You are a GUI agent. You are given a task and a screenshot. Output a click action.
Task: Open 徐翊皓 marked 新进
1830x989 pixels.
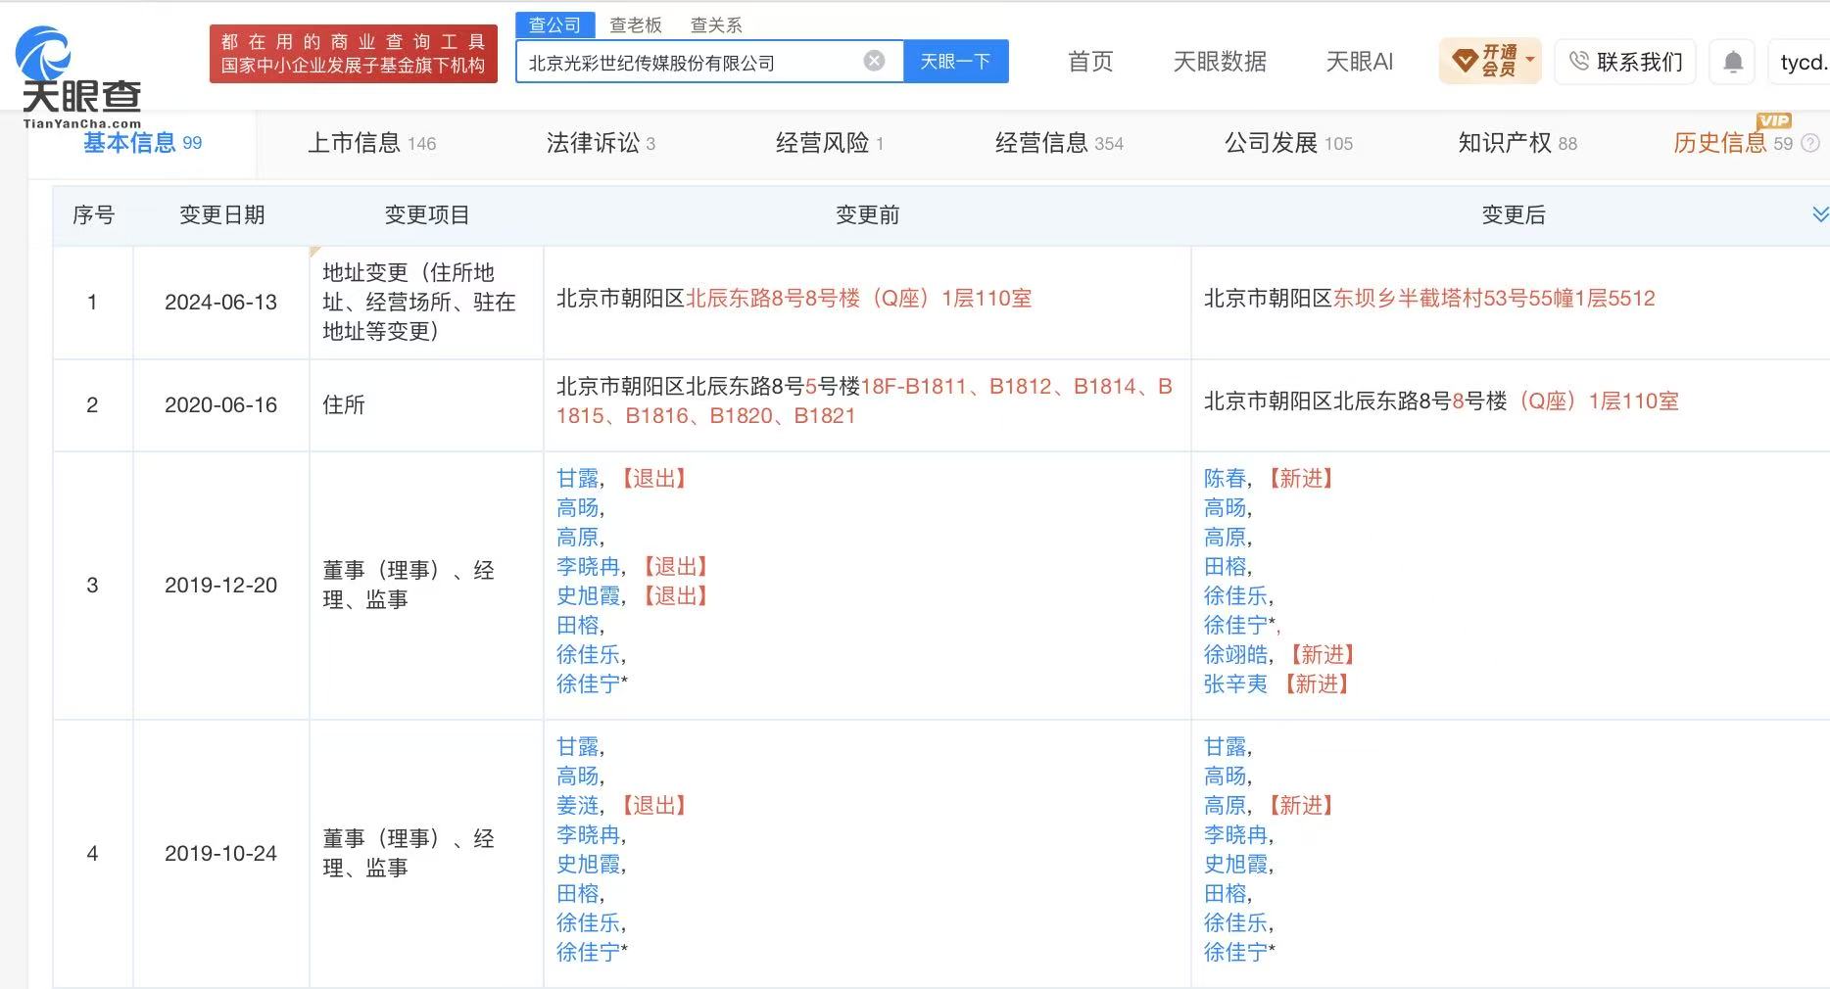1235,655
